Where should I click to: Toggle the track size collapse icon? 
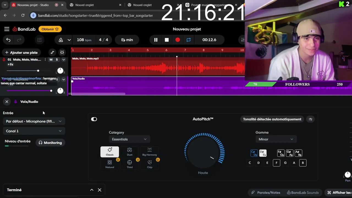(62, 53)
